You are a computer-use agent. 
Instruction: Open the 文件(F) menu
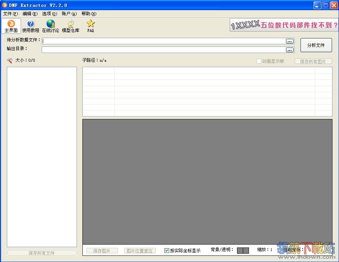11,14
